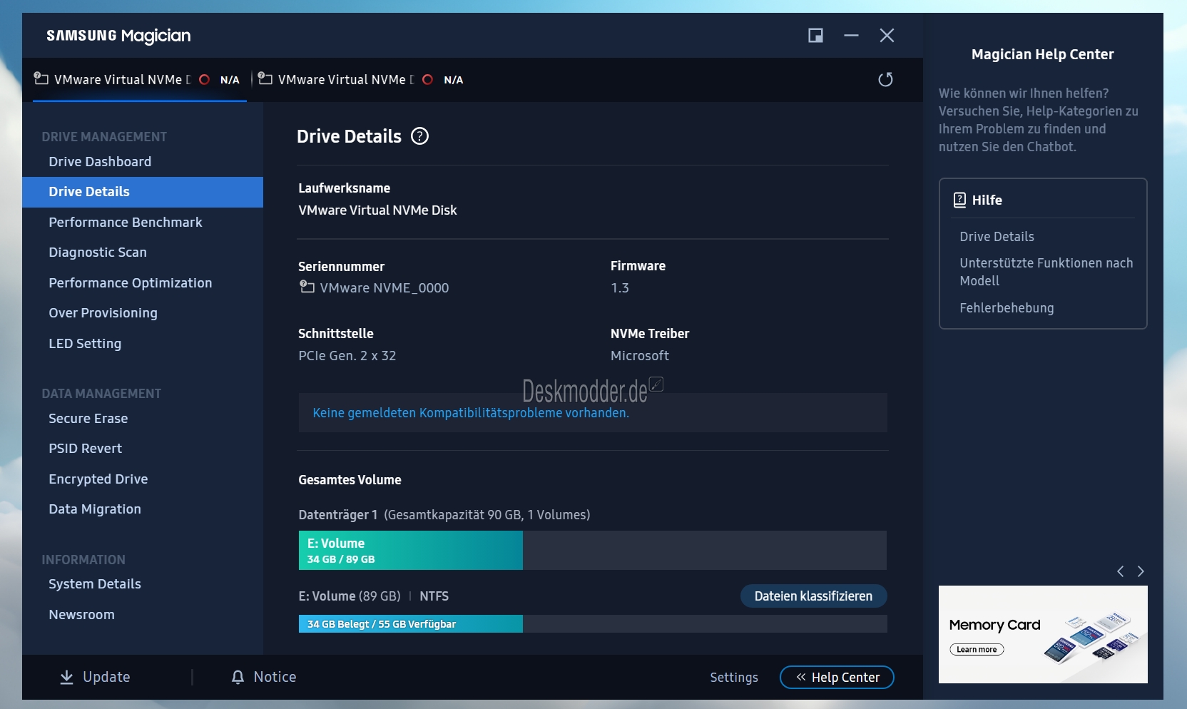The height and width of the screenshot is (709, 1187).
Task: Click the NTFS file system label
Action: click(434, 596)
